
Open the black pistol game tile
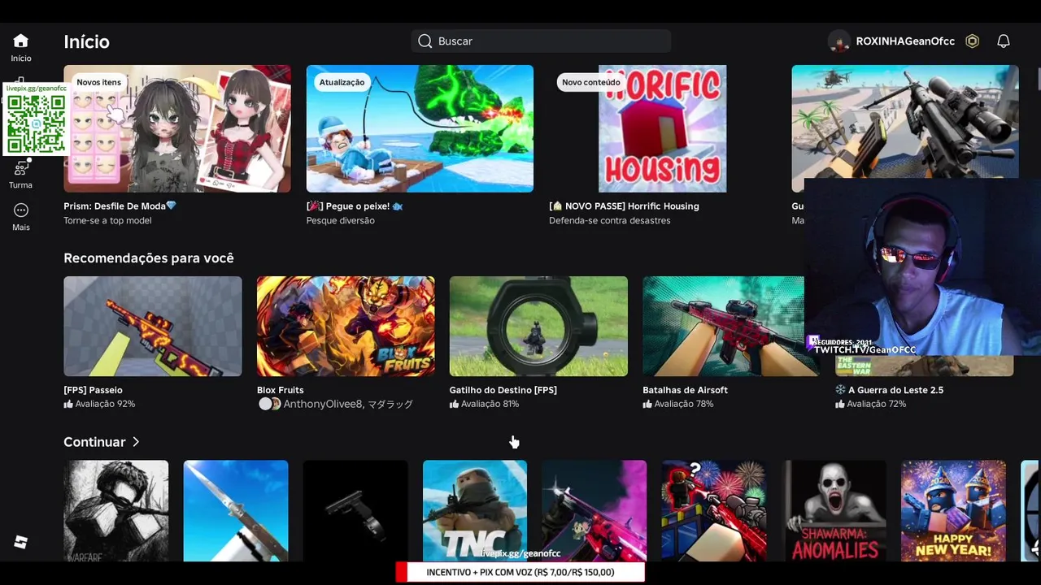pyautogui.click(x=355, y=511)
